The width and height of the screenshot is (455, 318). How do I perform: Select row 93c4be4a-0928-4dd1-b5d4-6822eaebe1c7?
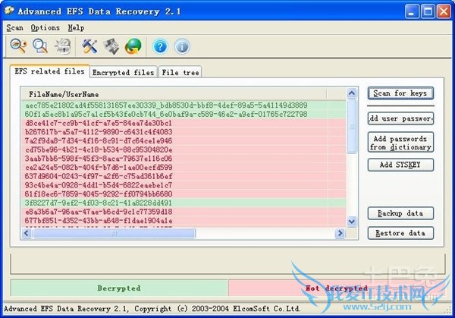(x=184, y=185)
